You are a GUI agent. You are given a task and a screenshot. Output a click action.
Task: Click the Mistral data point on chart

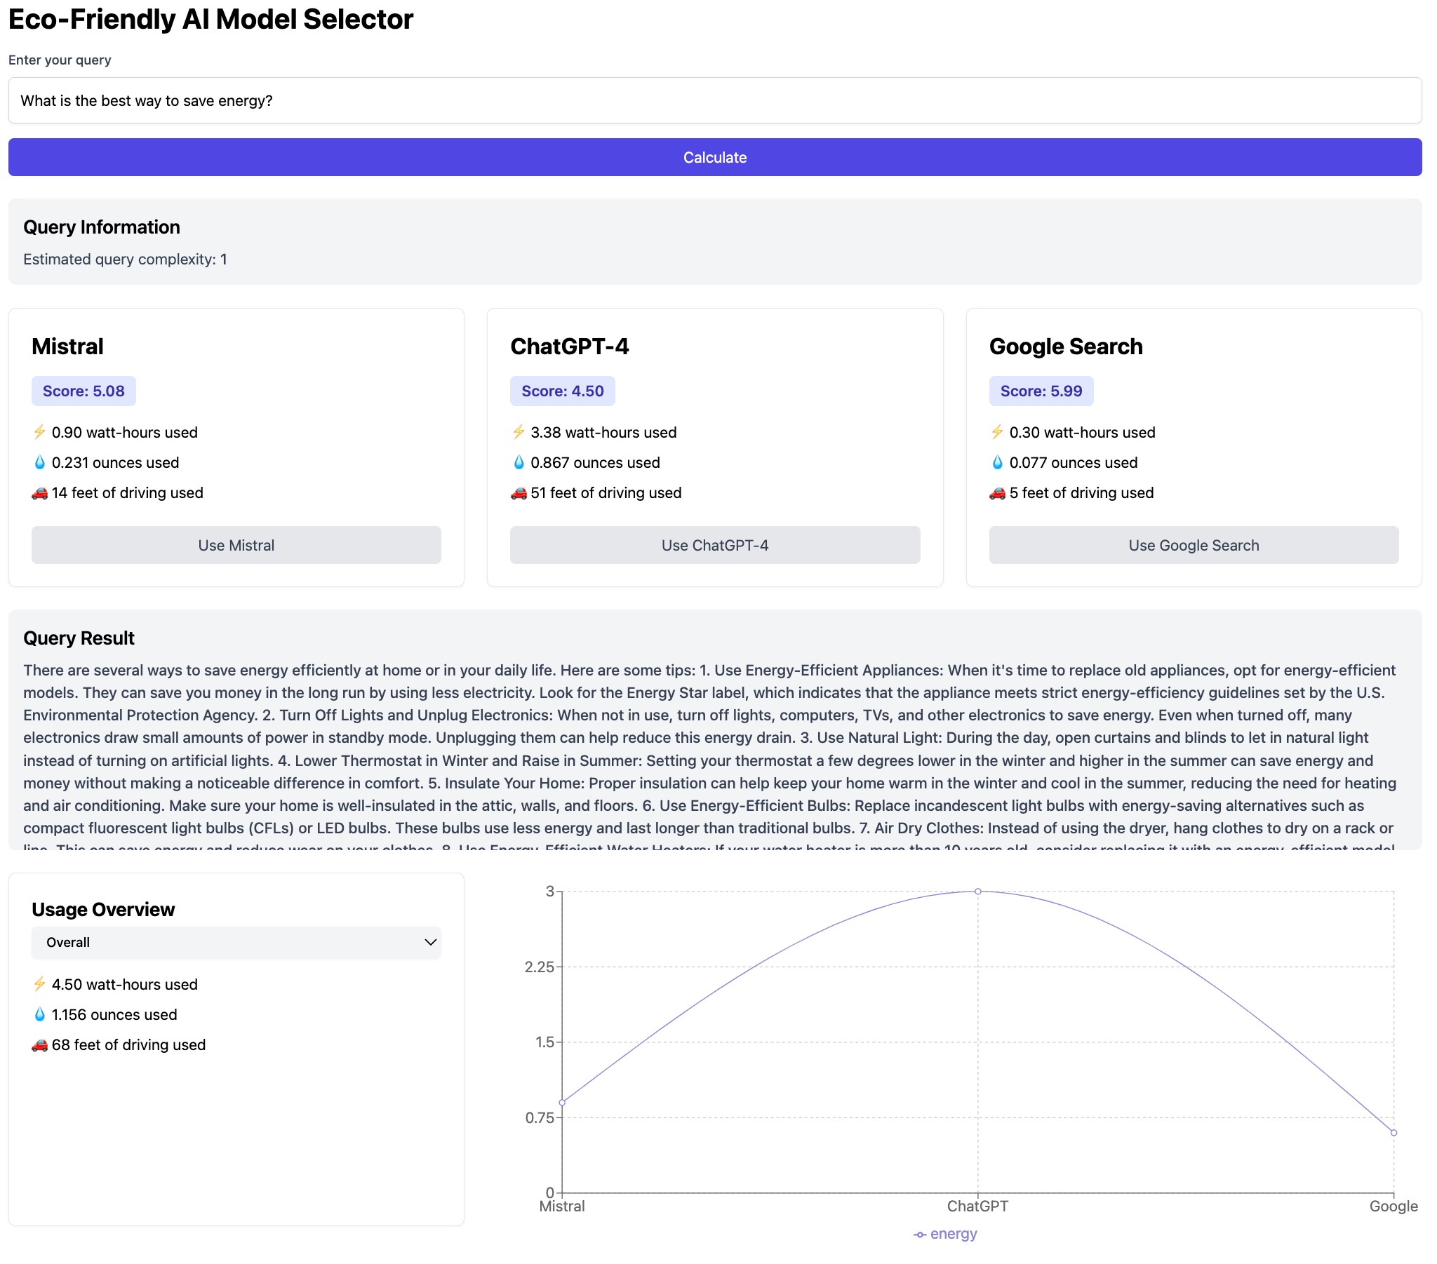coord(562,1102)
